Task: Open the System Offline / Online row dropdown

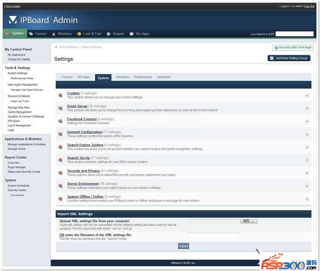Action: [x=307, y=199]
